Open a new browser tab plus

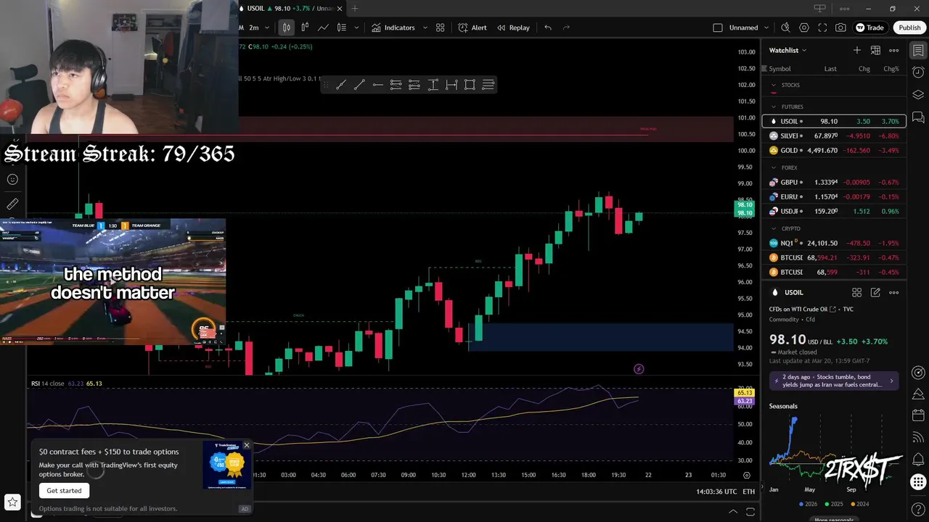point(355,9)
